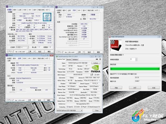Decrease thread count with the down arrow

point(136,60)
